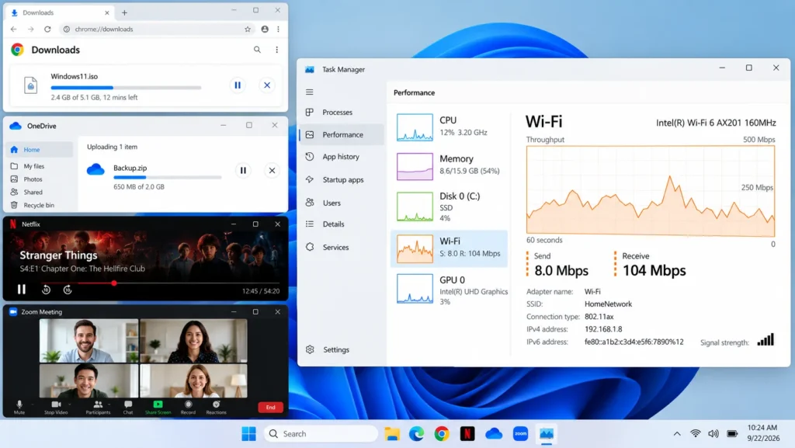Cancel the Windows11.iso download

267,85
